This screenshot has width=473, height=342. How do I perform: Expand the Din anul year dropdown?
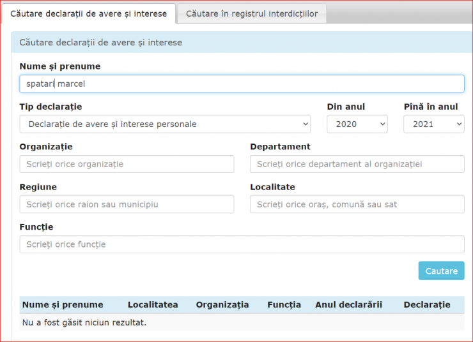click(x=357, y=124)
